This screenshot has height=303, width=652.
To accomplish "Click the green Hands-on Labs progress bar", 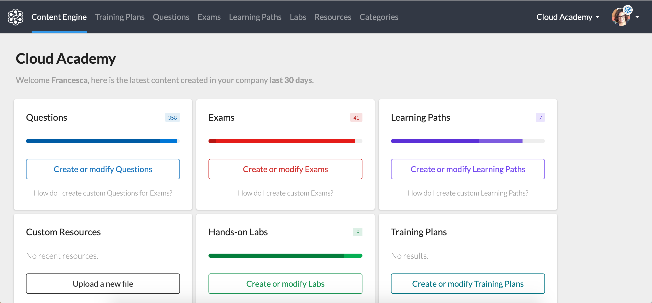I will click(x=285, y=256).
